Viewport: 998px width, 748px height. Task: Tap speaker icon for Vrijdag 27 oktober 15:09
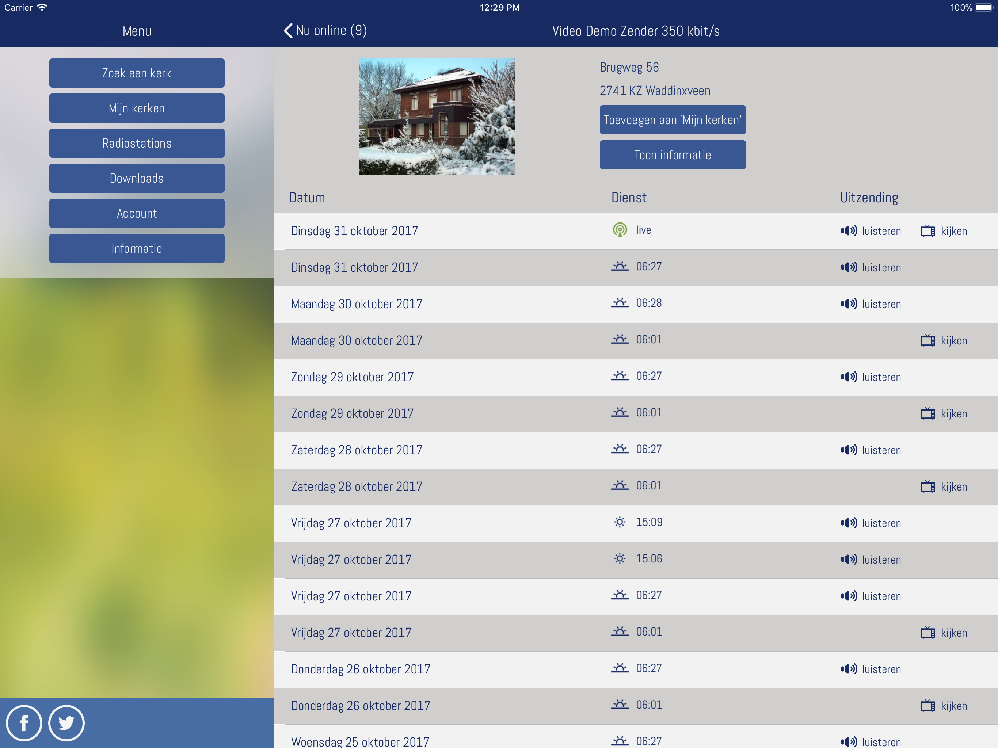(x=848, y=523)
